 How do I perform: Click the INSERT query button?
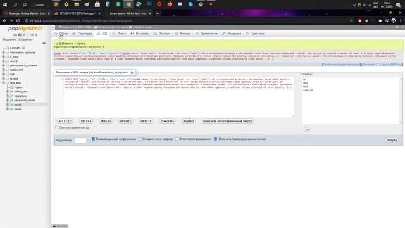[x=106, y=121]
